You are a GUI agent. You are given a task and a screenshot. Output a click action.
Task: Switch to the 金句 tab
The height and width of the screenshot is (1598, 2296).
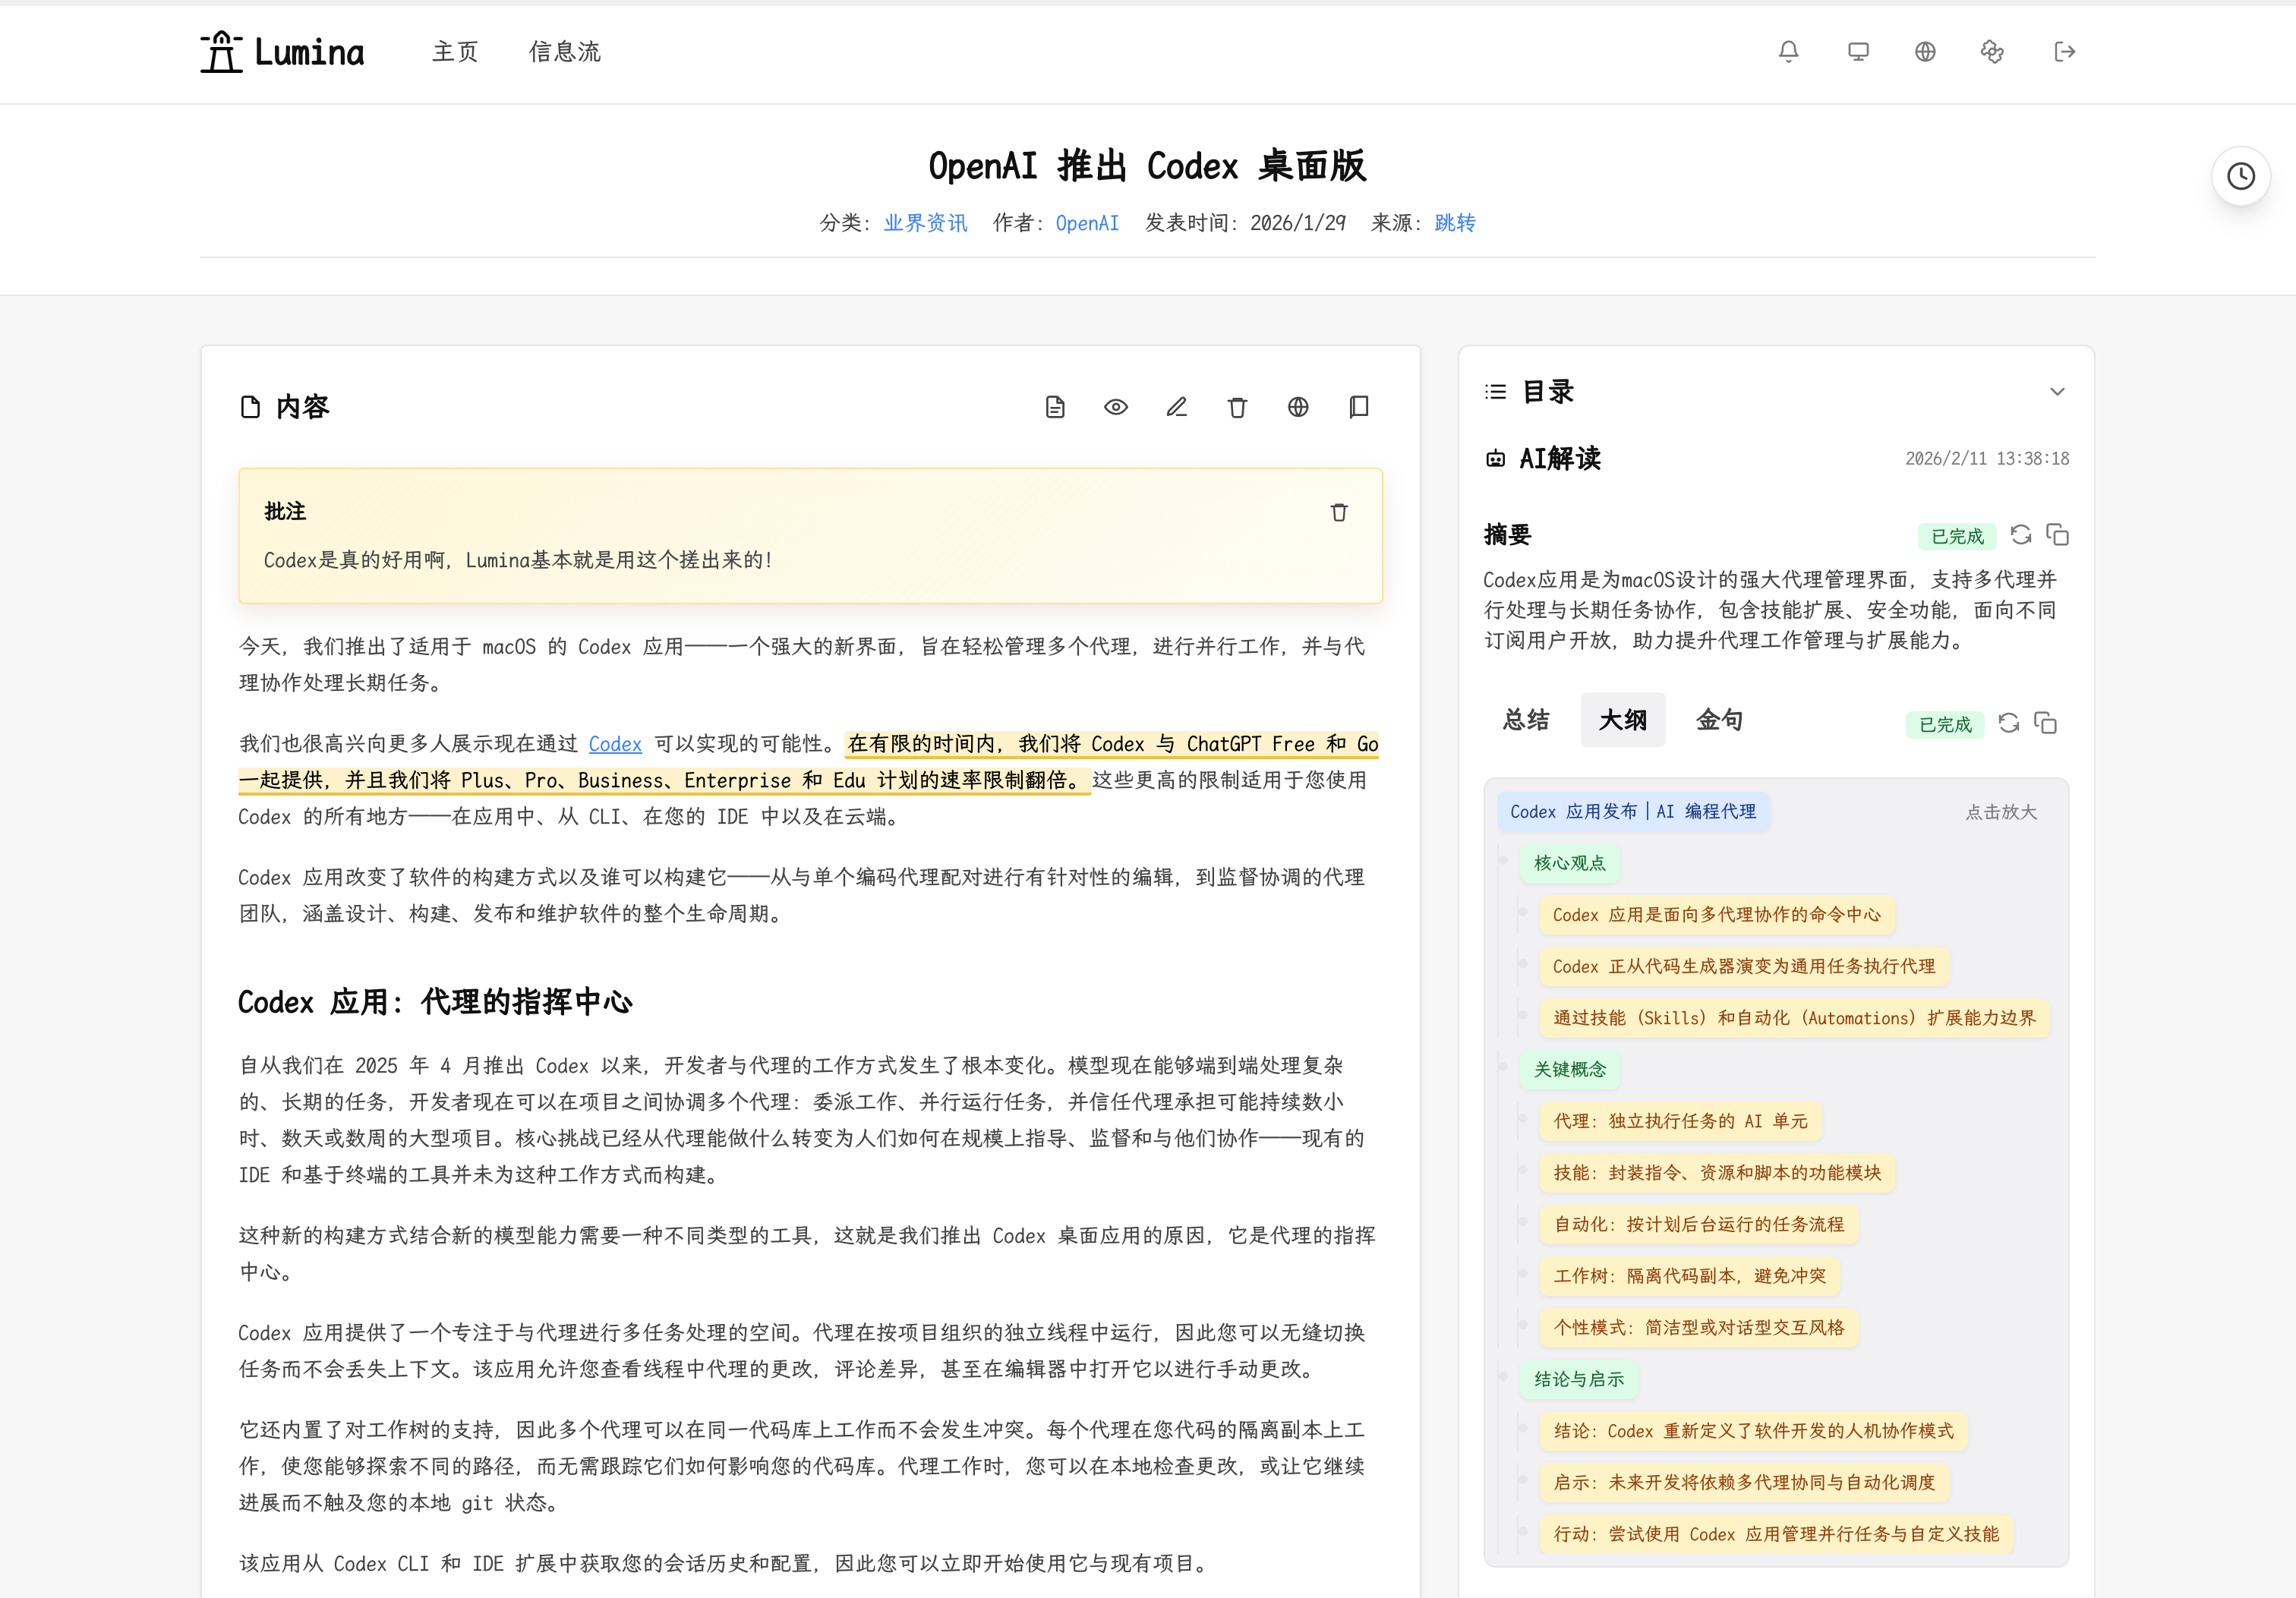[1718, 720]
